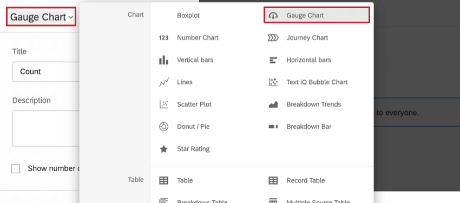This screenshot has width=460, height=203.
Task: Choose the Breakdown Trends area icon
Action: [273, 104]
